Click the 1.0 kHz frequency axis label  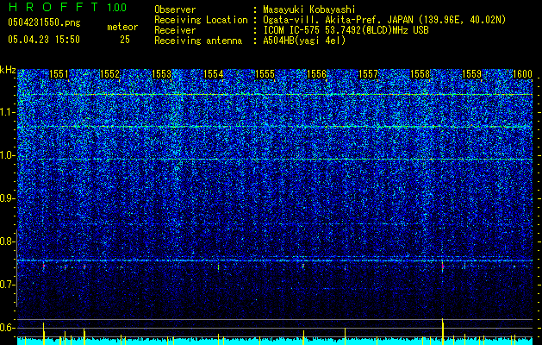coord(8,155)
